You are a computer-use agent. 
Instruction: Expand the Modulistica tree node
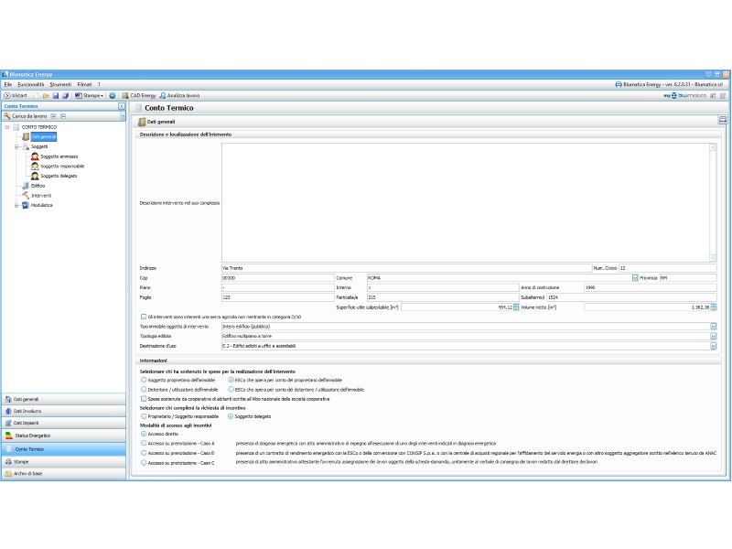(16, 205)
